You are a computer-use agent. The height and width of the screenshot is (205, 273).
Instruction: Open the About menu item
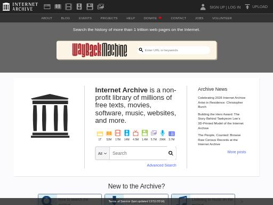point(46,18)
